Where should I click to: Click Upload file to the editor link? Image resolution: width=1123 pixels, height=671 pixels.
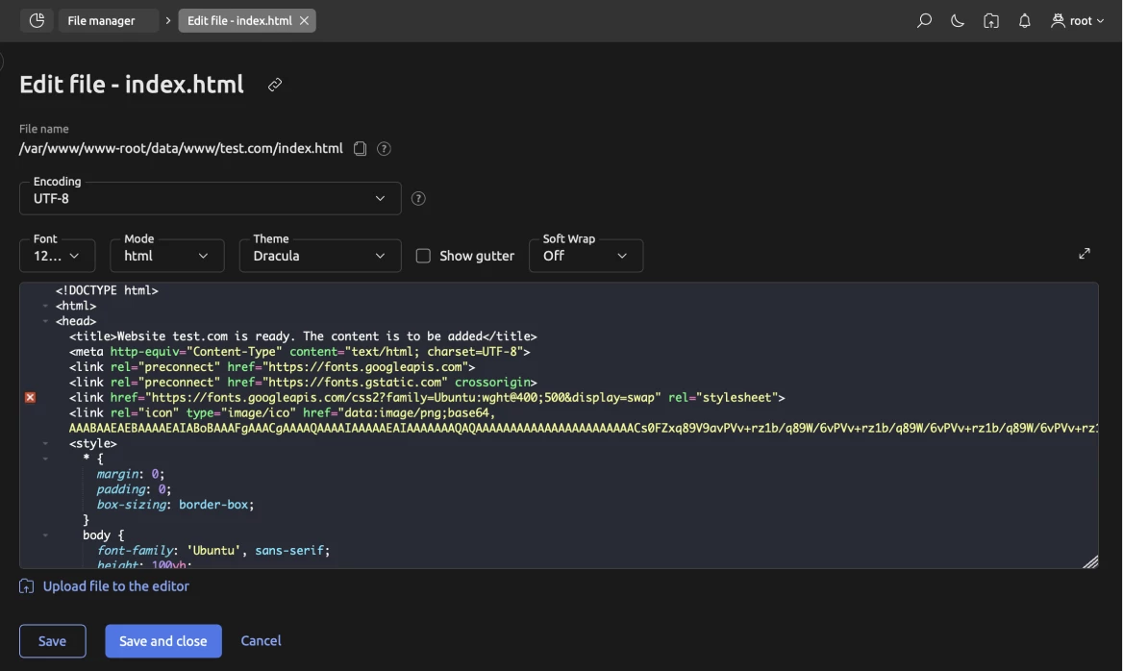(x=116, y=586)
